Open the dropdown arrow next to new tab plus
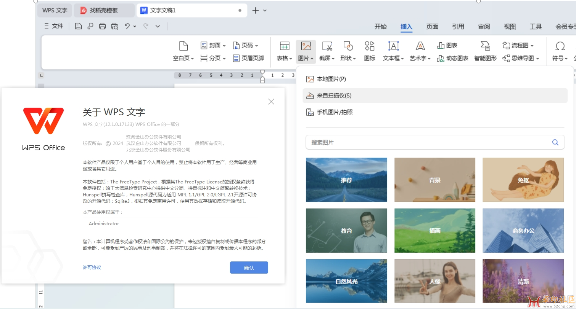 click(x=265, y=11)
